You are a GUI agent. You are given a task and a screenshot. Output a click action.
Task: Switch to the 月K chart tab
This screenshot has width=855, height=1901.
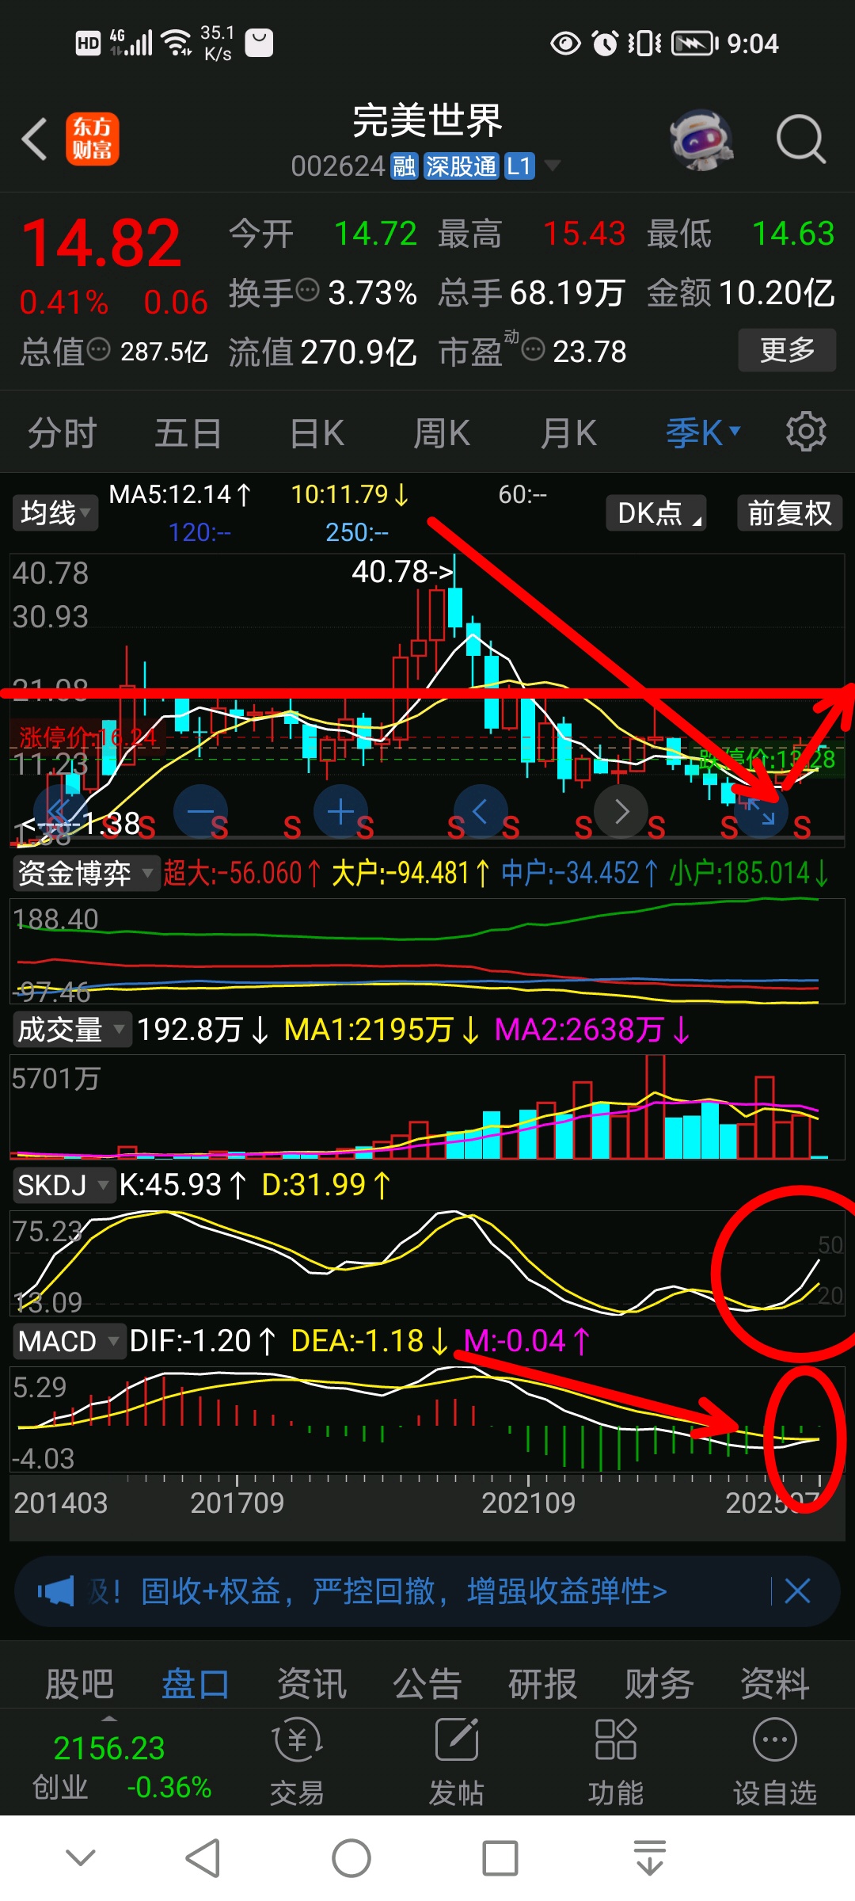click(568, 433)
